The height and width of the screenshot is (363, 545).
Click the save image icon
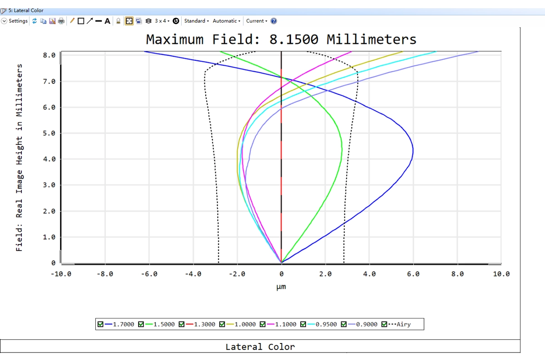(52, 21)
